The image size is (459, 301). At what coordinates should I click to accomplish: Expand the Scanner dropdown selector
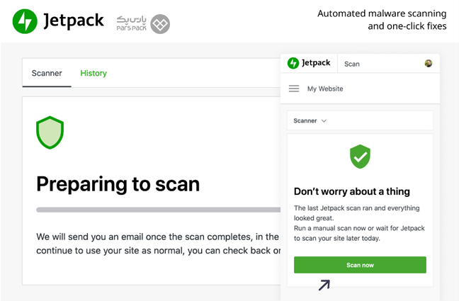[x=360, y=120]
